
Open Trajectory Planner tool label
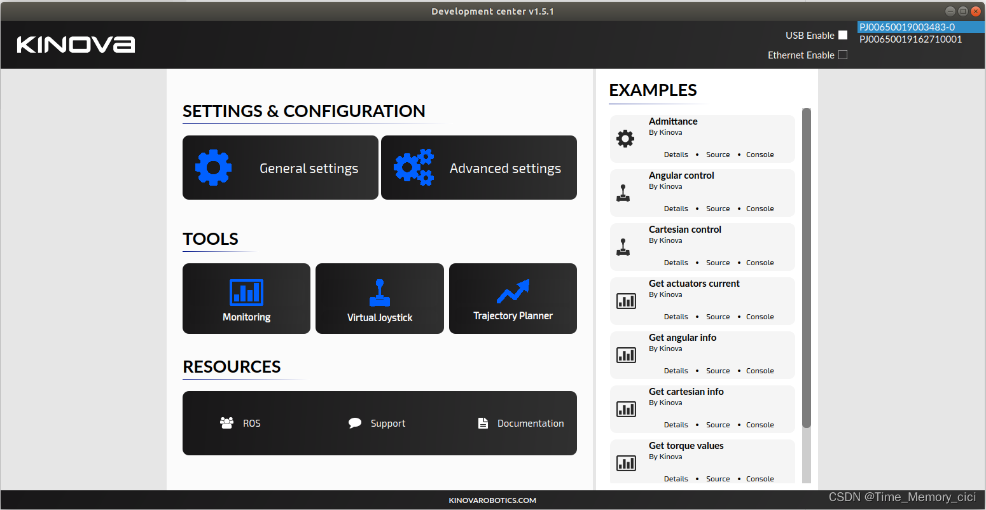[513, 315]
